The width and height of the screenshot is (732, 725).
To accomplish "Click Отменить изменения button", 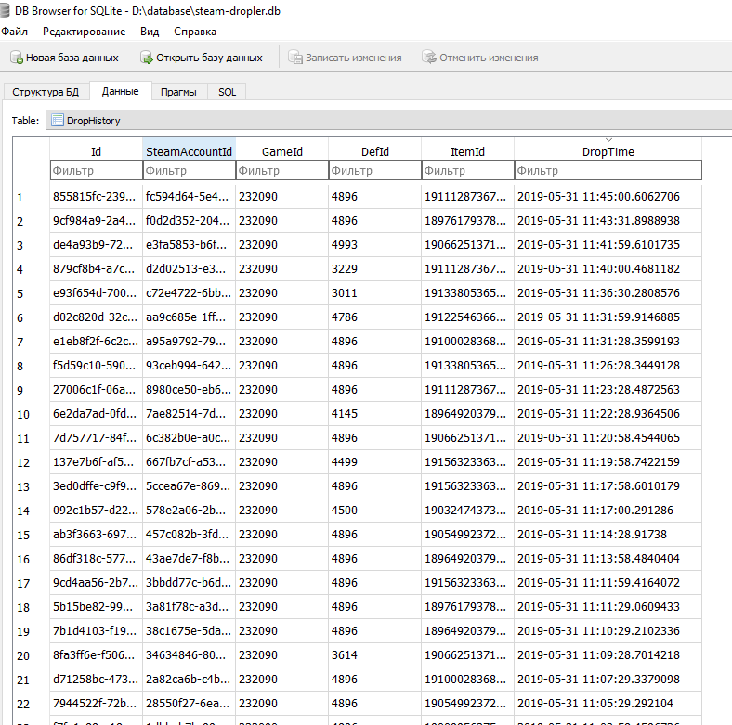I will (480, 58).
